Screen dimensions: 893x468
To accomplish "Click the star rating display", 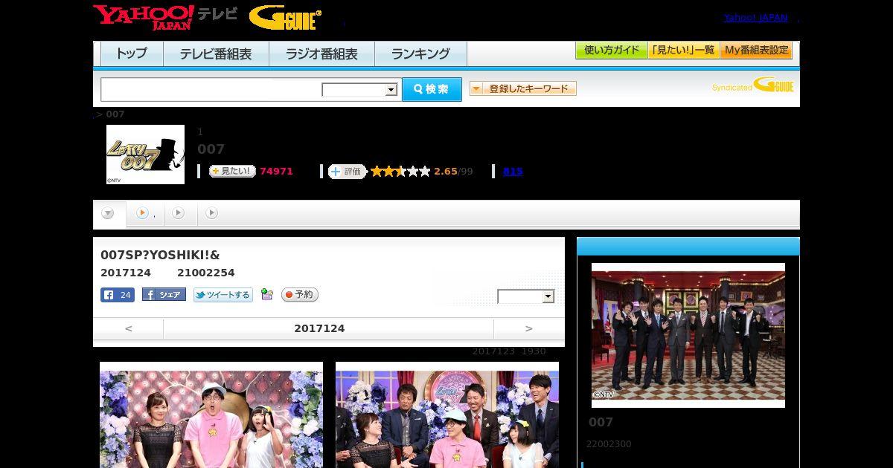I will pyautogui.click(x=400, y=172).
